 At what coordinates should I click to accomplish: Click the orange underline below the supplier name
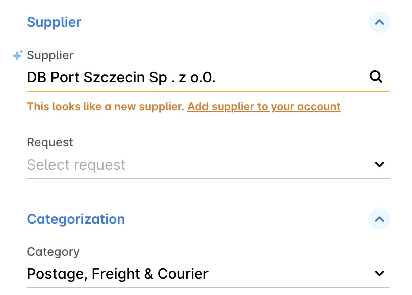[x=208, y=91]
